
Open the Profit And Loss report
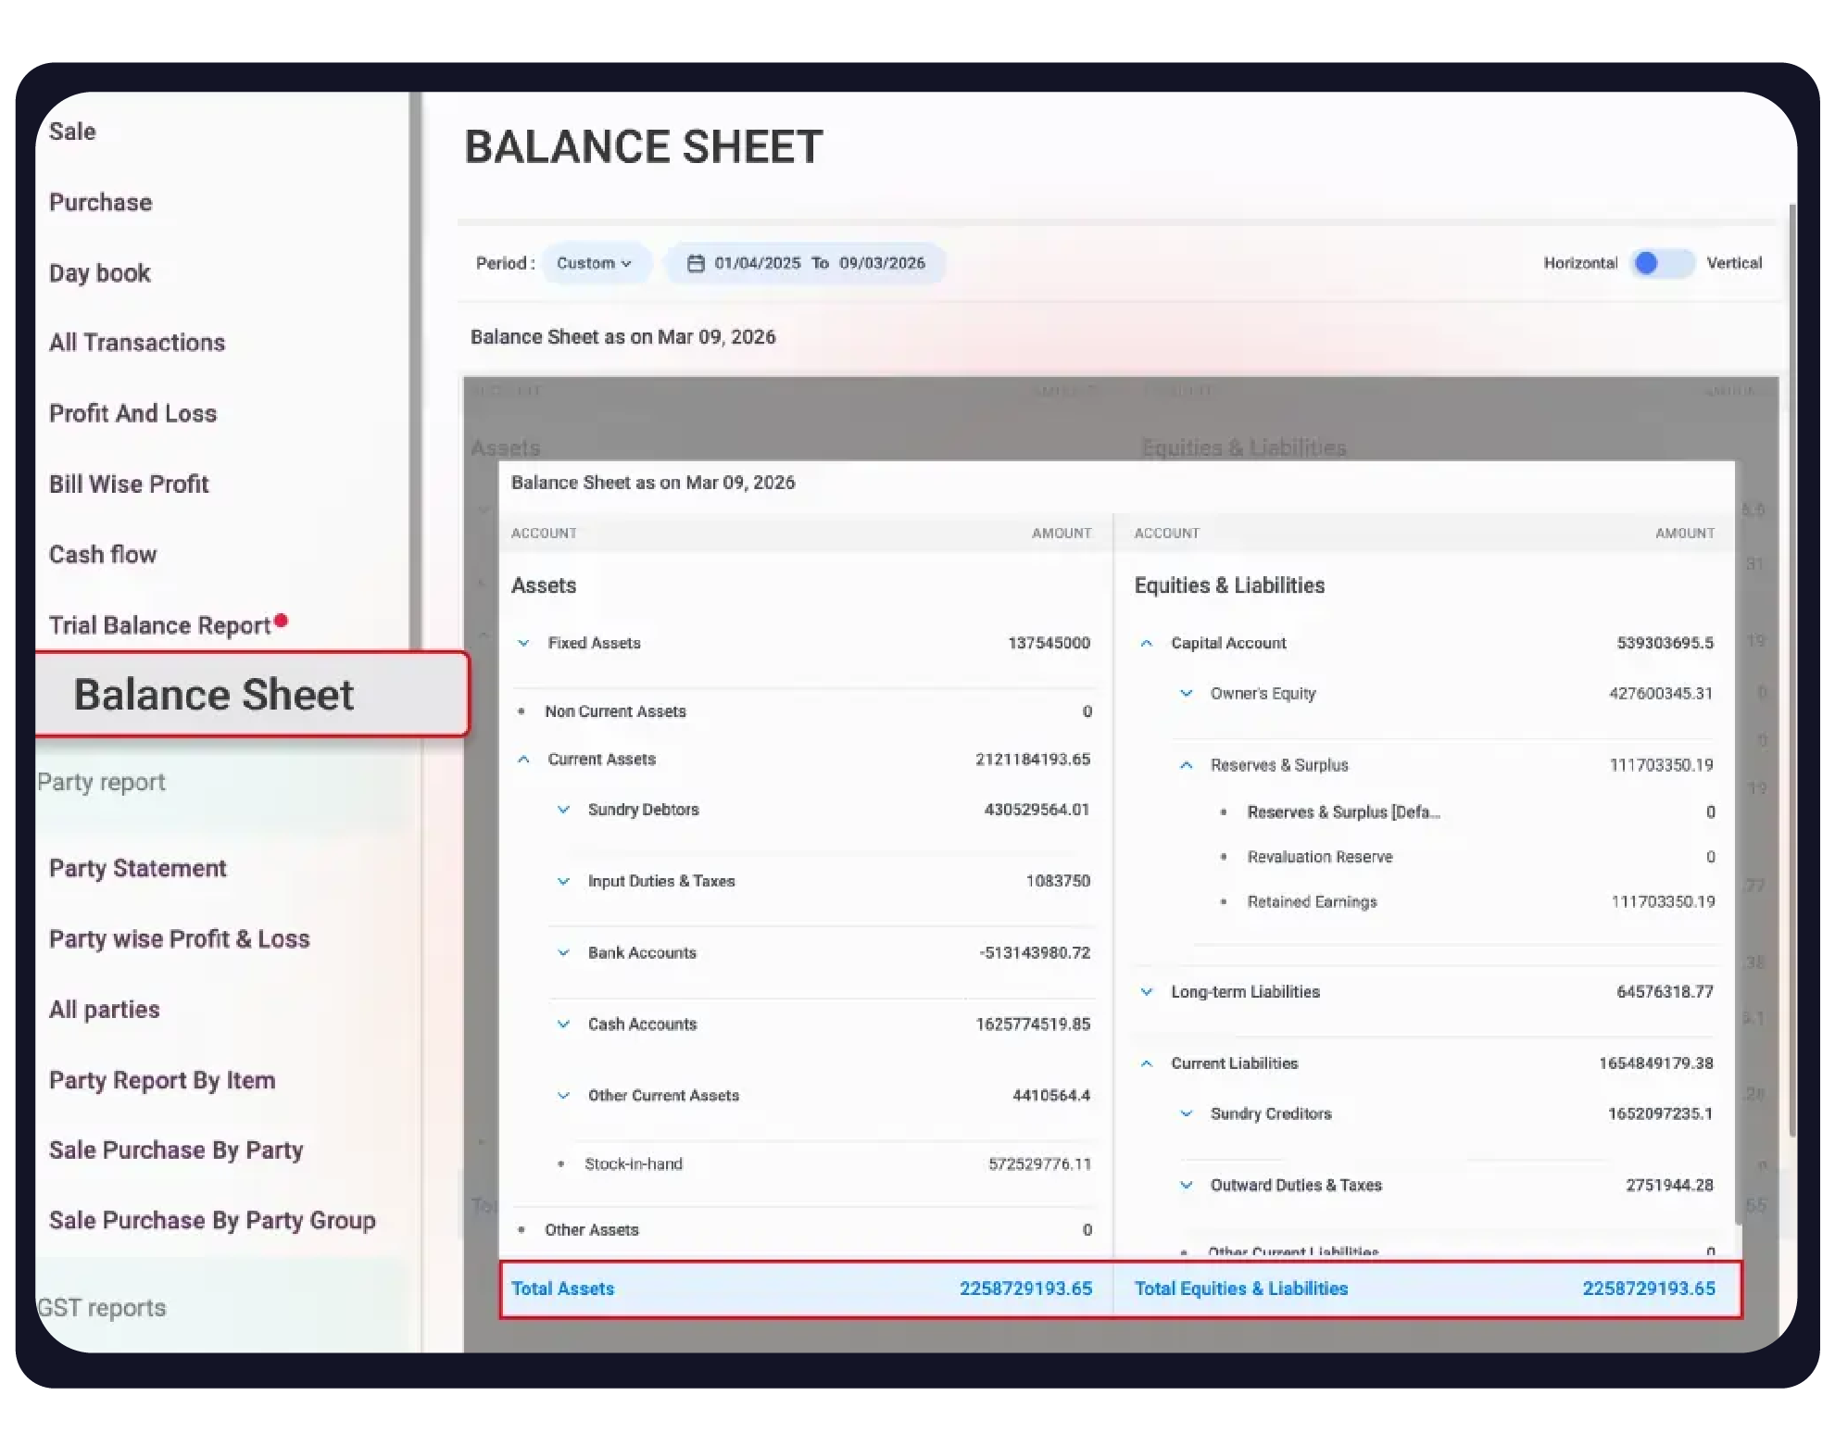point(132,413)
